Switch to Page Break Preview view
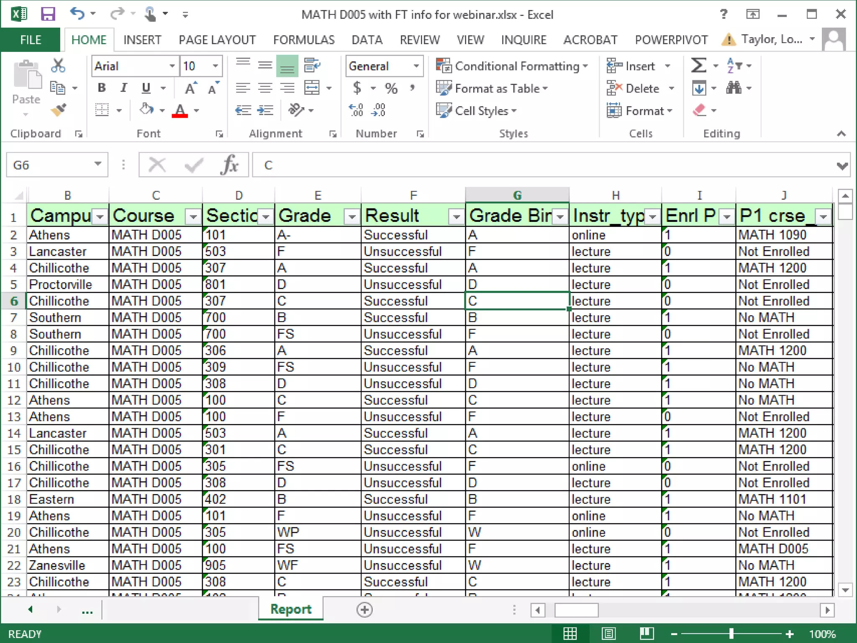857x643 pixels. [x=647, y=633]
